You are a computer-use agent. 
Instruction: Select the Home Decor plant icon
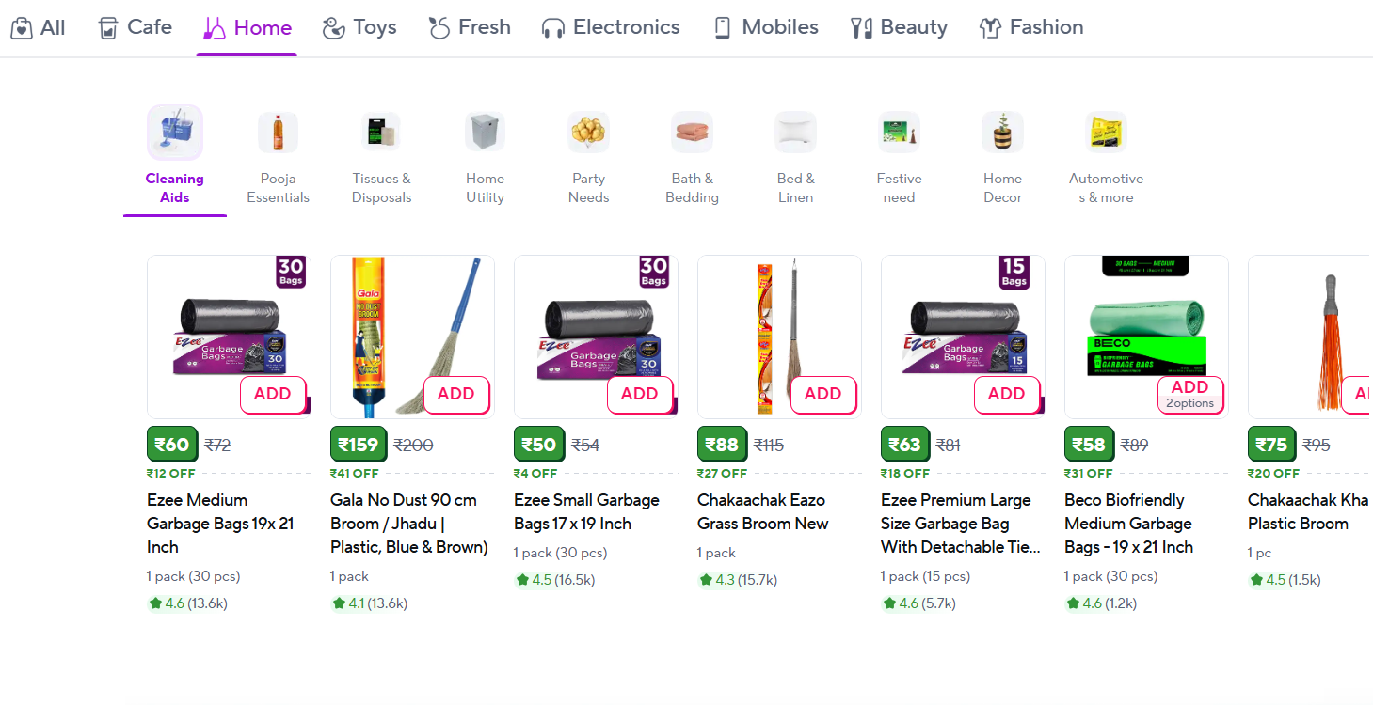tap(1002, 133)
